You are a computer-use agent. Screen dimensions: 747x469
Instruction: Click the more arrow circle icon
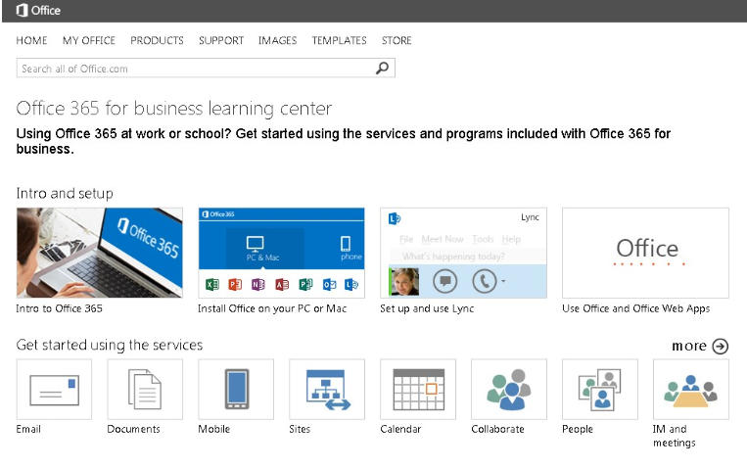point(721,346)
